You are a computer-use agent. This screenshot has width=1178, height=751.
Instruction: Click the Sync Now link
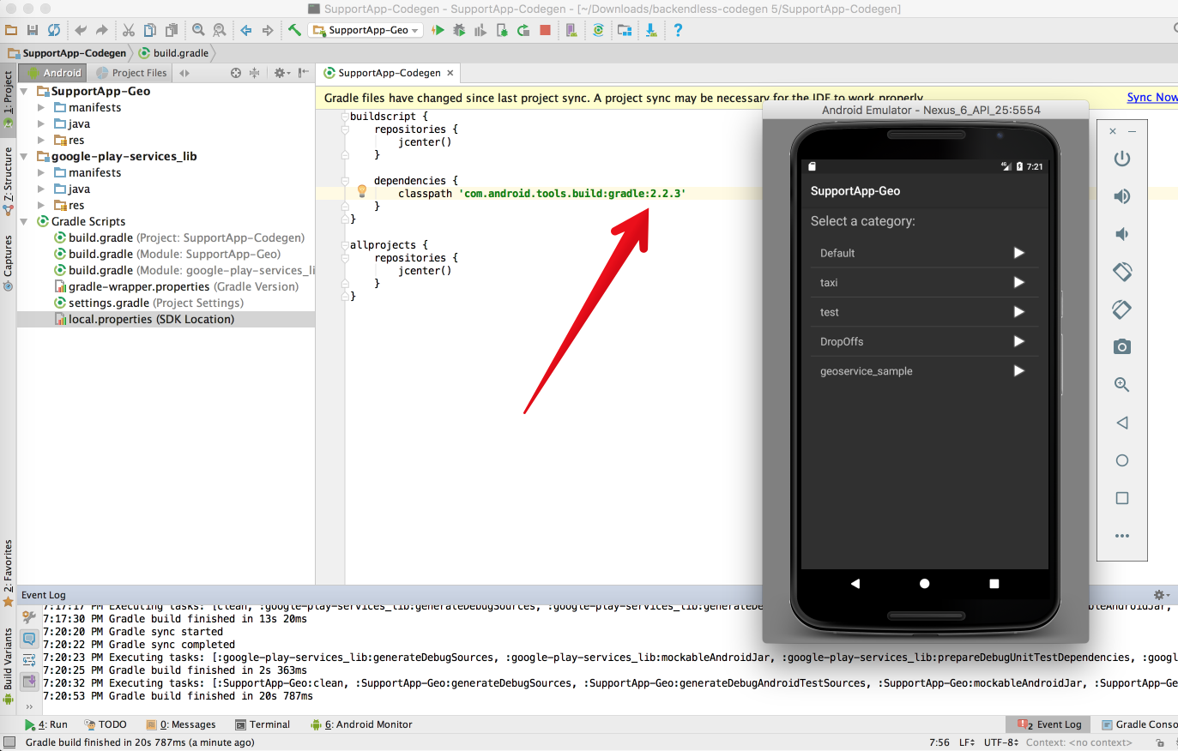[1151, 98]
